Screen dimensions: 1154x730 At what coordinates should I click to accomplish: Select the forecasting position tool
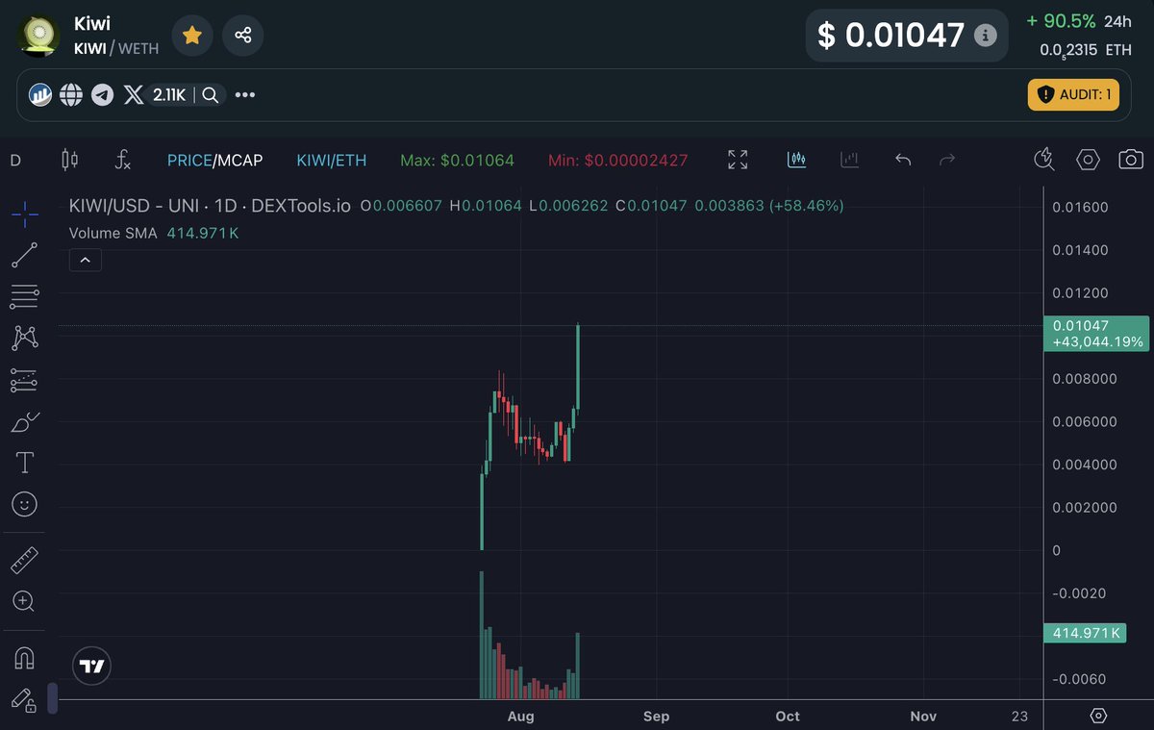24,380
